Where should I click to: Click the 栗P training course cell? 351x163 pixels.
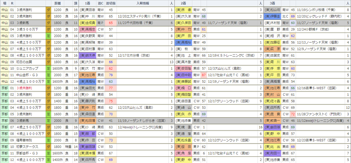pos(196,147)
